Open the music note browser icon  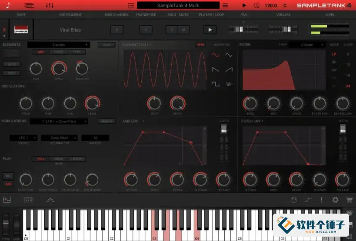coord(8,5)
